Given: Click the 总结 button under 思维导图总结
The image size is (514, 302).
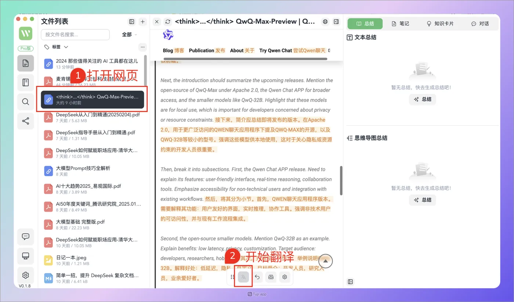Looking at the screenshot, I should (422, 200).
